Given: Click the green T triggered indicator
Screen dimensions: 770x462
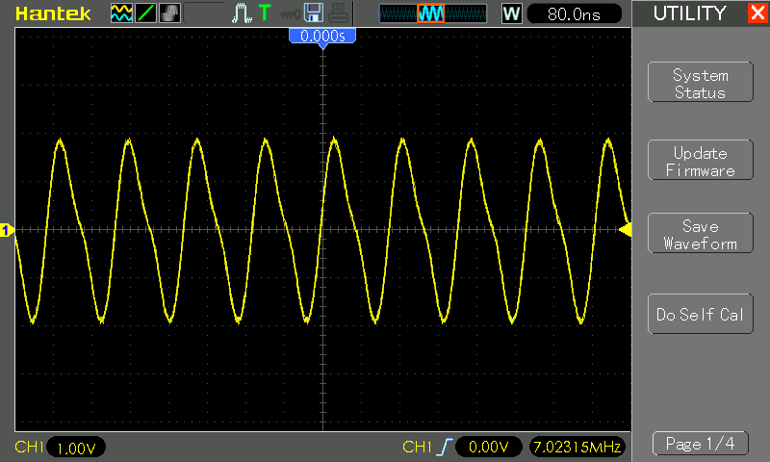Looking at the screenshot, I should 265,13.
